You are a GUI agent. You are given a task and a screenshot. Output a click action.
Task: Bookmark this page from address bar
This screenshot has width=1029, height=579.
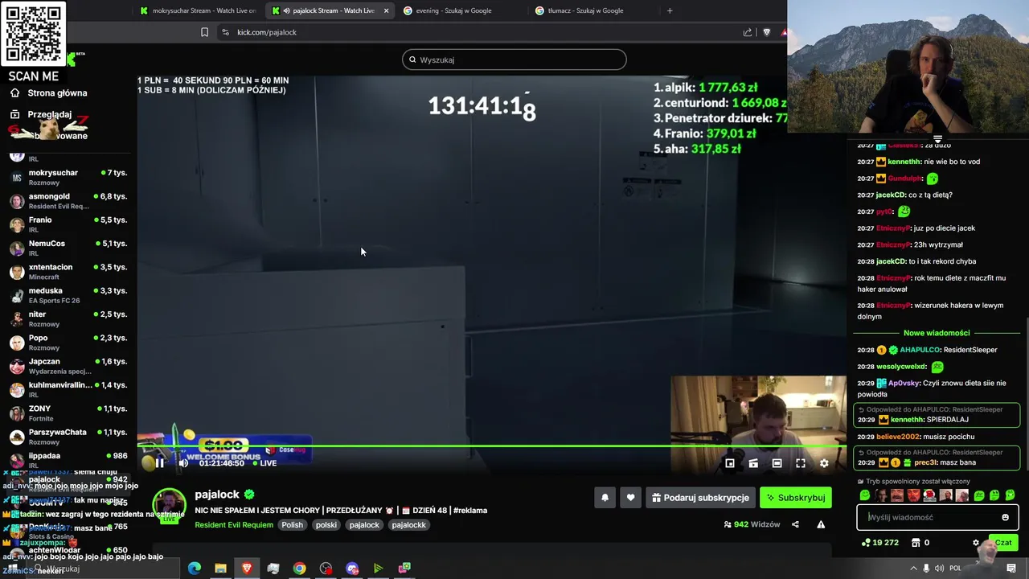tap(204, 32)
